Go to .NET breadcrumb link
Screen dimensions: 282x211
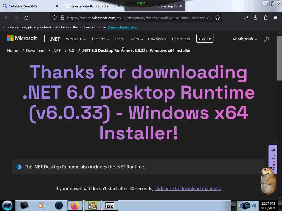56,51
